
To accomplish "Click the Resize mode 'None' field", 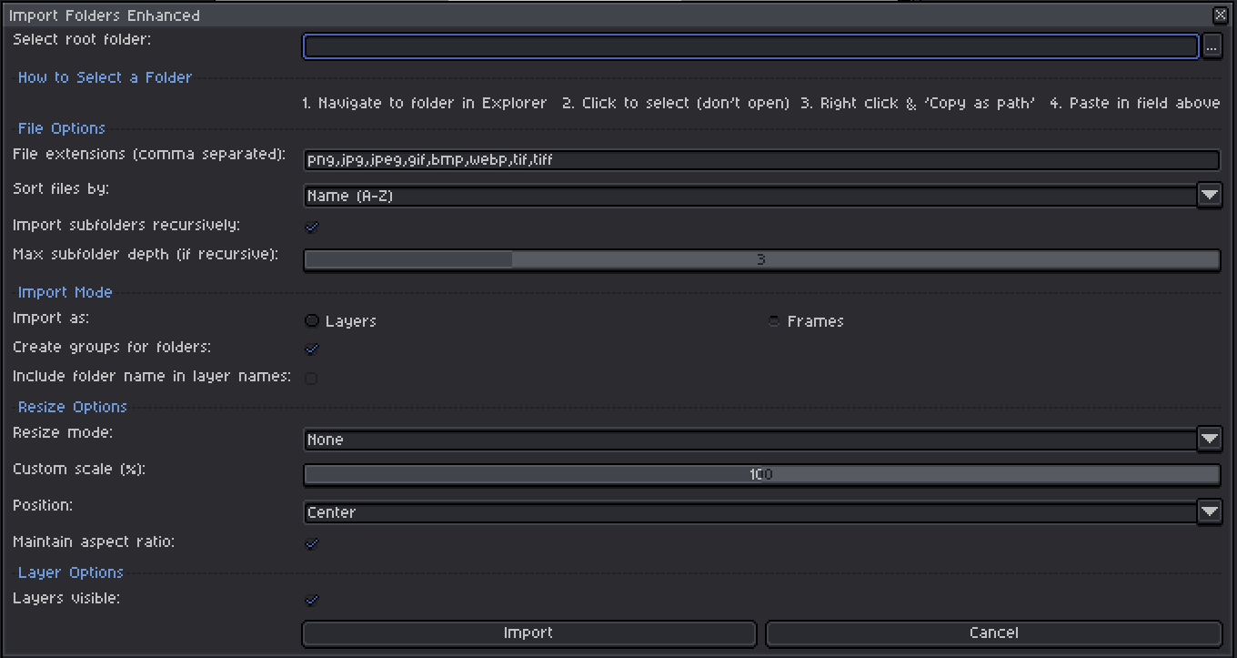I will coord(750,440).
